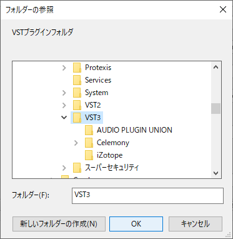Select the VST3 tree item label
The width and height of the screenshot is (233, 239).
93,118
